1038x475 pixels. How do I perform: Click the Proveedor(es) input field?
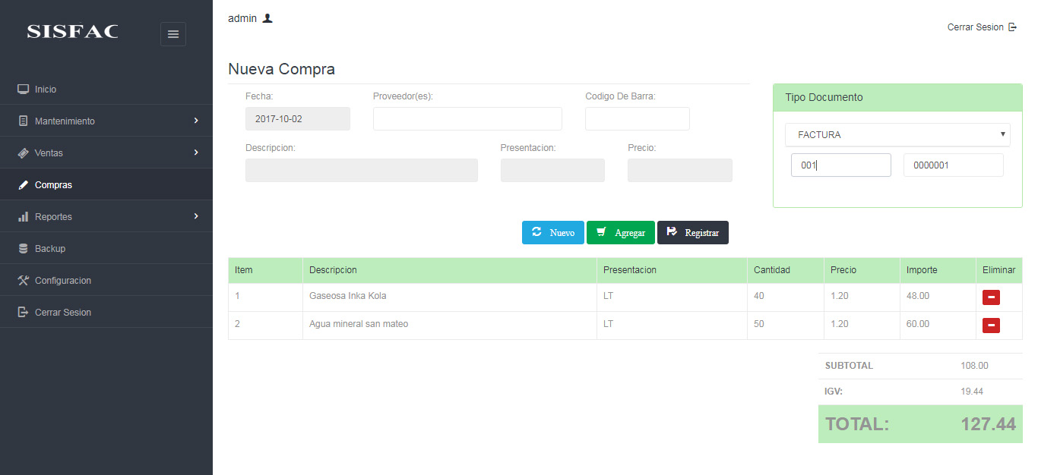467,118
